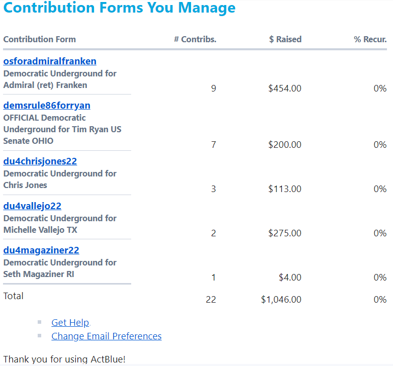Open the du4chrisjones22 form link
Screen dimensions: 393x366
[x=40, y=161]
